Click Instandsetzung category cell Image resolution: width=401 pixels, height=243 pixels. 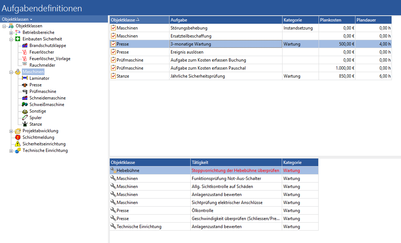(x=300, y=28)
